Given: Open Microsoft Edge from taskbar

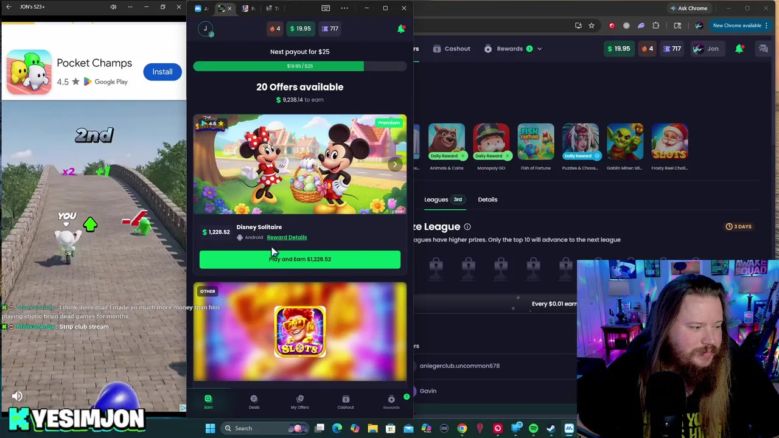Looking at the screenshot, I should pos(337,428).
